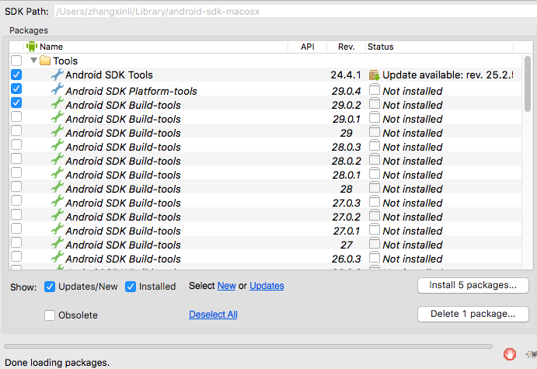The width and height of the screenshot is (537, 369).
Task: Click the Android icon in Name column header
Action: [32, 47]
